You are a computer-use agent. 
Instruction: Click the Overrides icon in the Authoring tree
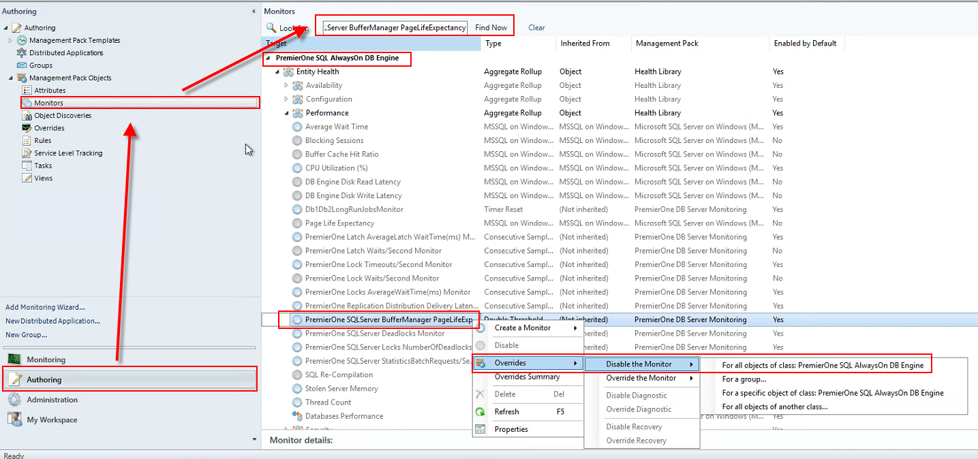(x=27, y=128)
